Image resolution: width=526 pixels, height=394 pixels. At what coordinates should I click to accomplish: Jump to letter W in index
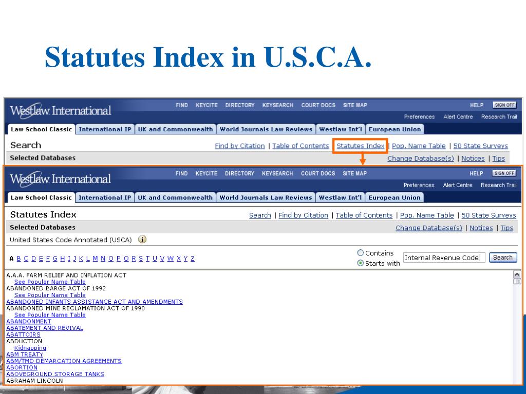point(171,259)
